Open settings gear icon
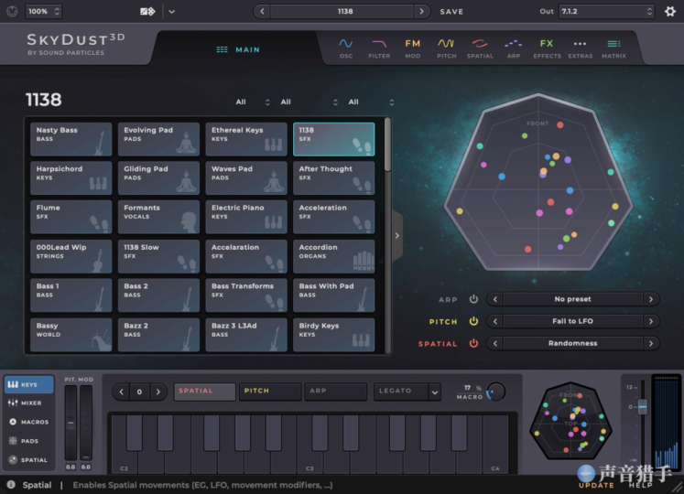 click(670, 11)
